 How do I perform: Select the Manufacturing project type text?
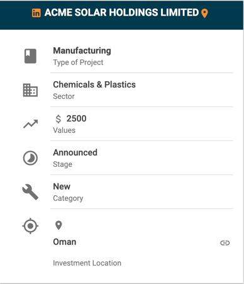click(82, 51)
